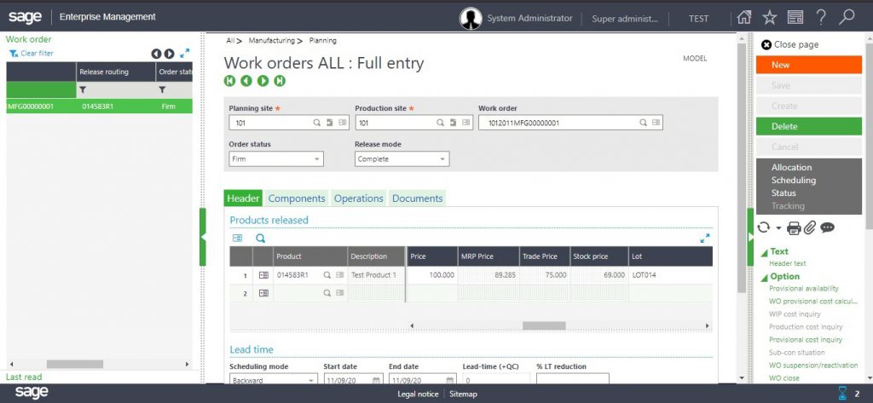Switch to the Operations tab
This screenshot has width=873, height=403.
coord(359,199)
